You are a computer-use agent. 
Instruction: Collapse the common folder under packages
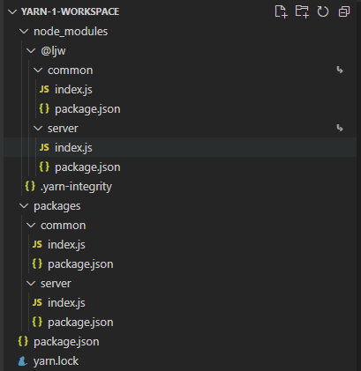[31, 225]
